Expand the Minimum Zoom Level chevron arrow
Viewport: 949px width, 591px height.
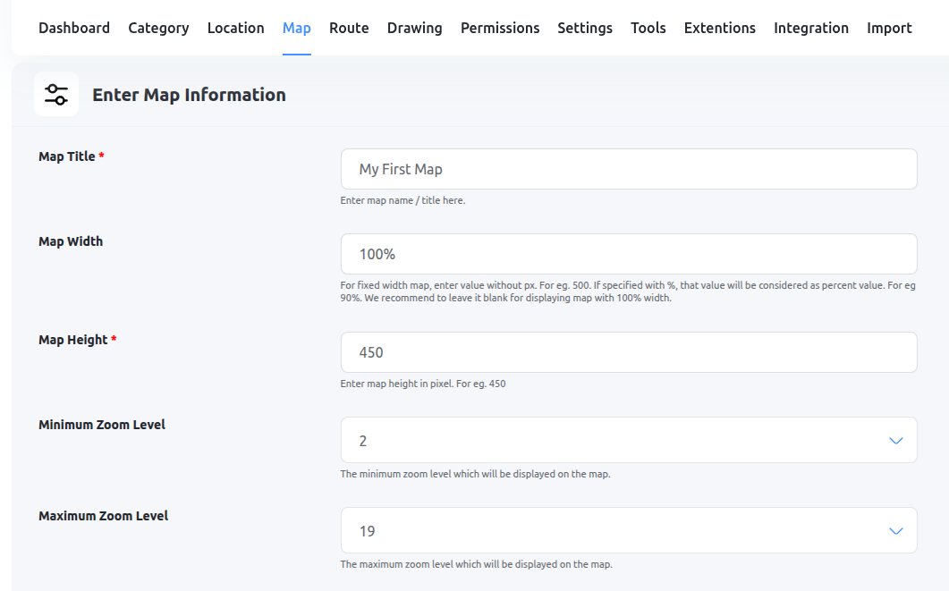(x=894, y=440)
